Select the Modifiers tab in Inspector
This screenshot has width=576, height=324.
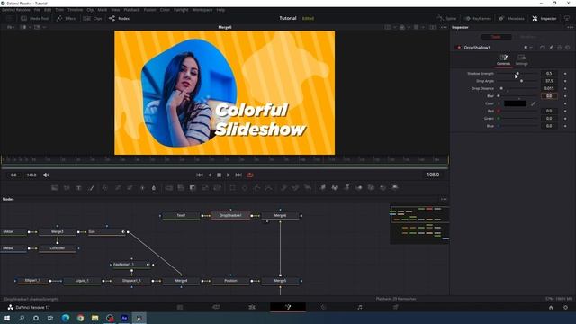click(528, 37)
